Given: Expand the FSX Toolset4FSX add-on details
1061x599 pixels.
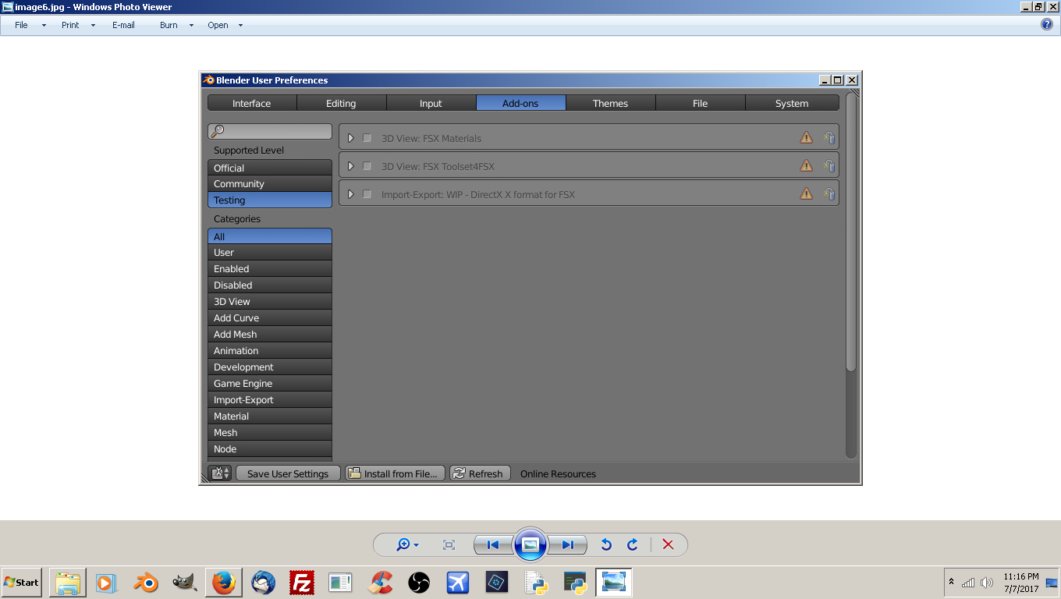Looking at the screenshot, I should point(350,166).
